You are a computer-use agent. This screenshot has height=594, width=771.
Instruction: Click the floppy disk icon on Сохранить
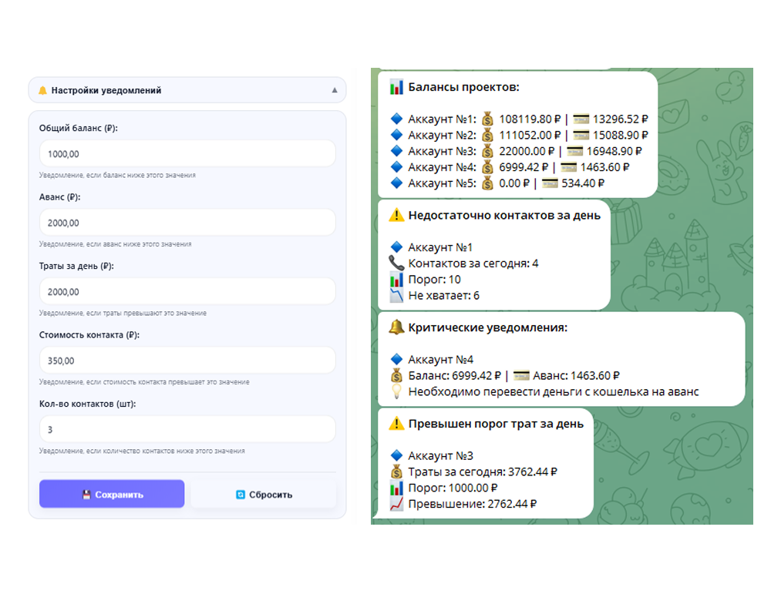pos(86,495)
